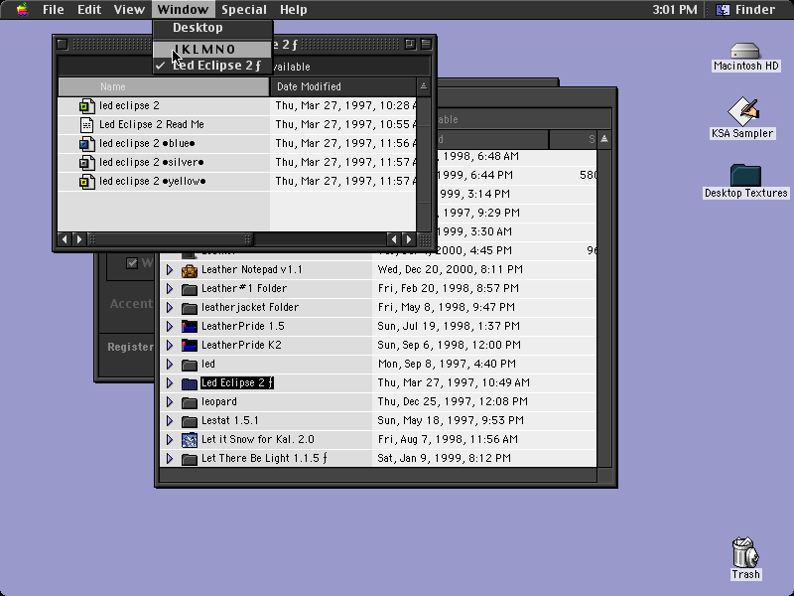
Task: Open the File menu
Action: click(x=54, y=9)
